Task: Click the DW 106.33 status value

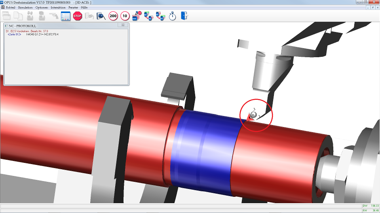Action: 371,206
